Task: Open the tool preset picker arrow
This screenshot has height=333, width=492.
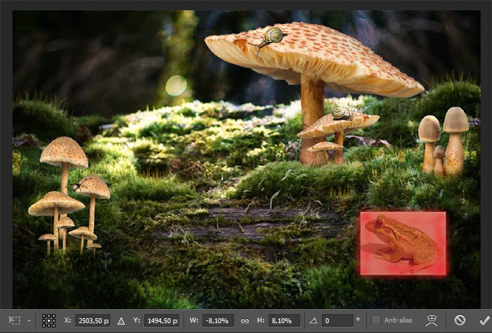Action: pyautogui.click(x=29, y=320)
